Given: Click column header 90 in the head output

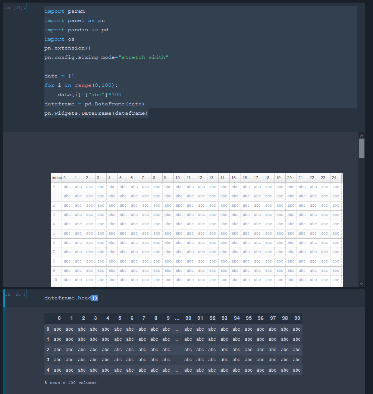Looking at the screenshot, I should (188, 318).
